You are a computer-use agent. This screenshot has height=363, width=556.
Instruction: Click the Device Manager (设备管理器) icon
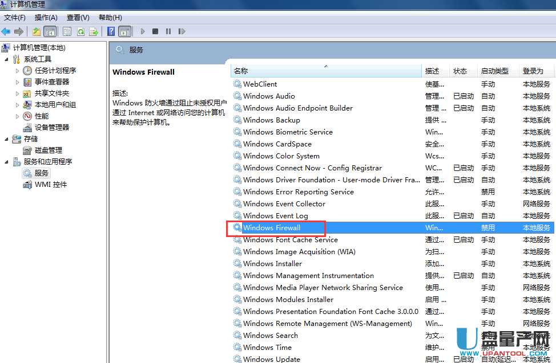27,128
